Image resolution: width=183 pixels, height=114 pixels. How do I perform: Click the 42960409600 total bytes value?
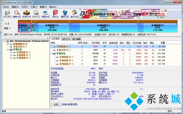(137, 73)
